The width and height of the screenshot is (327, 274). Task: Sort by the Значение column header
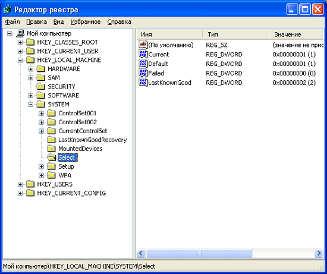[296, 34]
